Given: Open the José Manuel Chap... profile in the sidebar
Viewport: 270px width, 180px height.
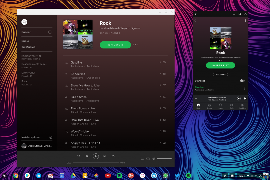Looking at the screenshot, I should 37,146.
